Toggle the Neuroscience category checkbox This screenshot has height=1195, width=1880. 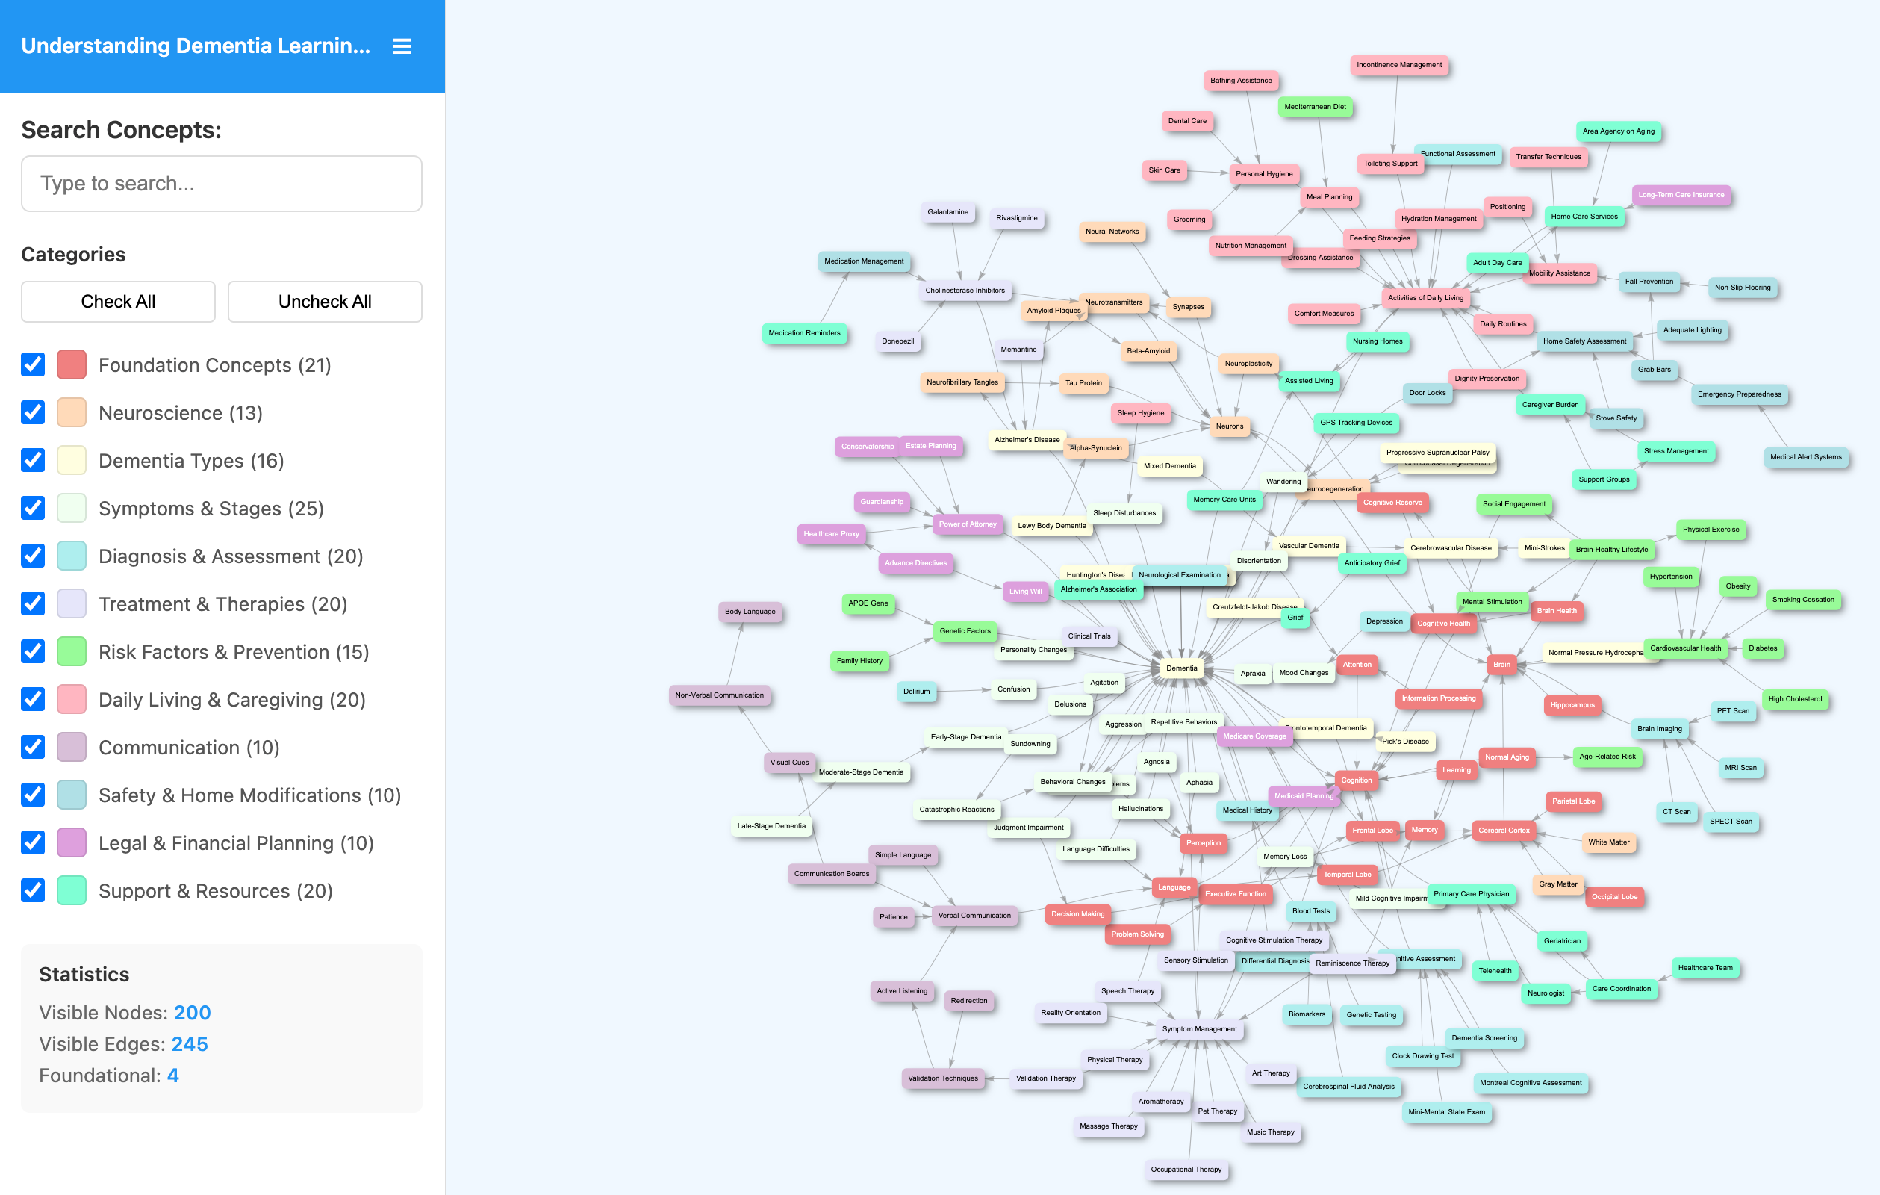pos(33,412)
